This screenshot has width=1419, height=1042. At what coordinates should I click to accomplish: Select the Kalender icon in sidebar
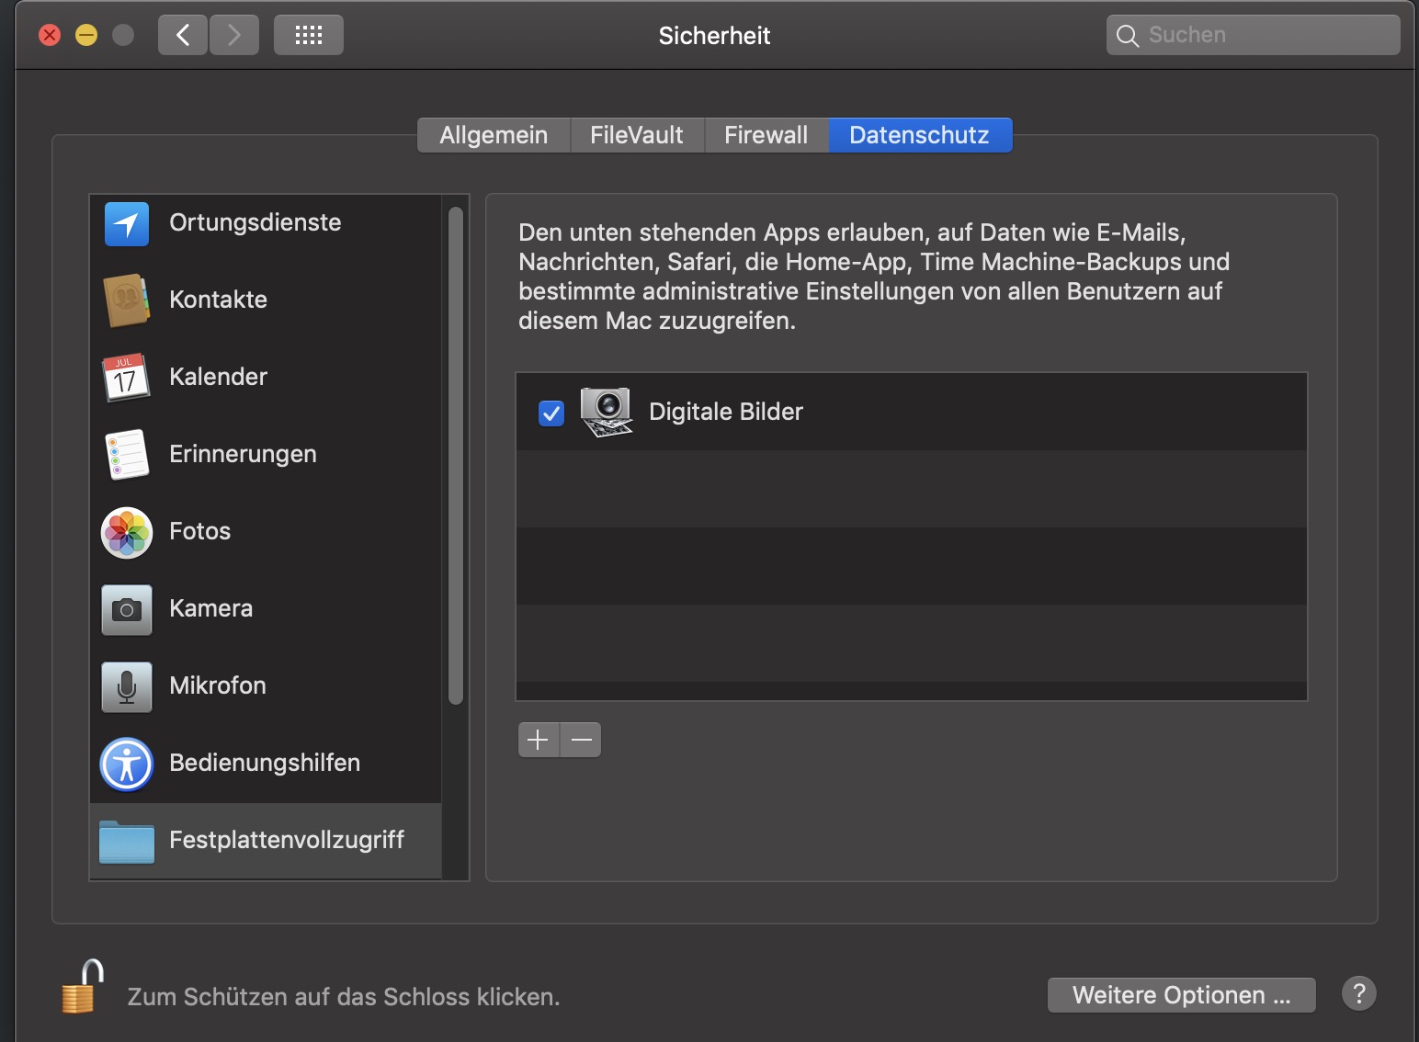126,378
